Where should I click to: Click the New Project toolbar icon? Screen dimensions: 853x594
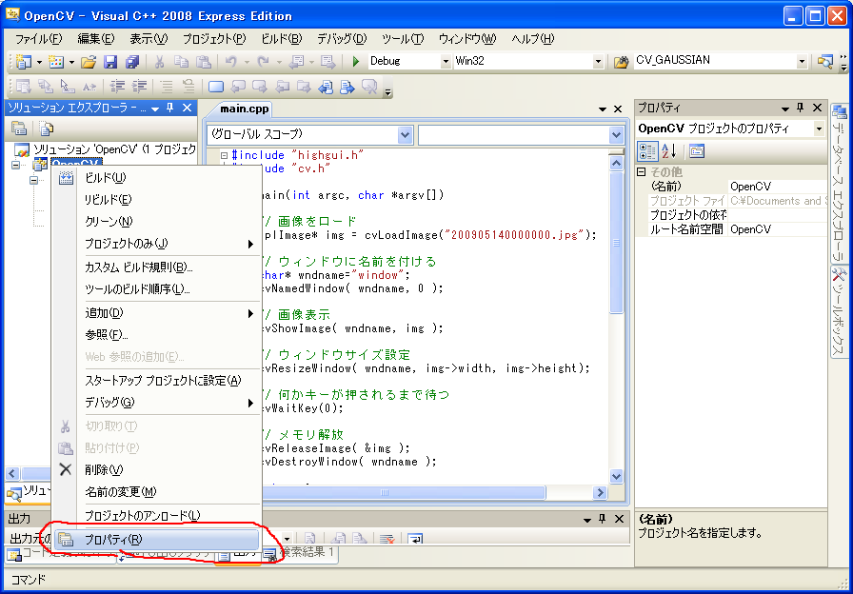pyautogui.click(x=24, y=62)
